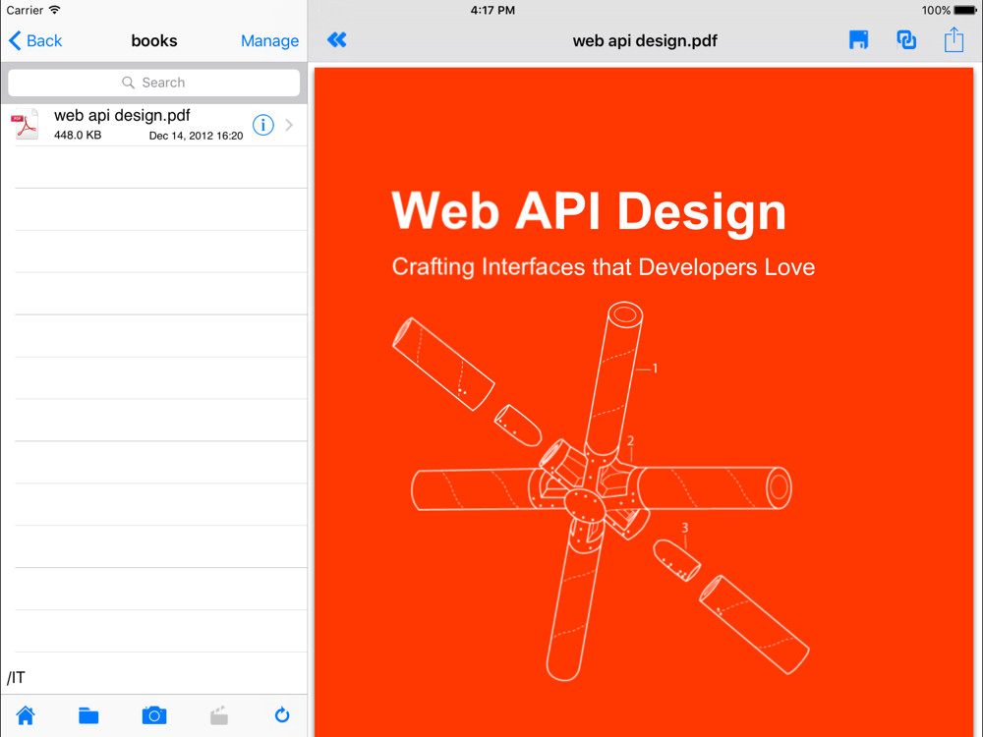Tap the disclosure chevron on the PDF row
The height and width of the screenshot is (737, 983).
pos(289,125)
